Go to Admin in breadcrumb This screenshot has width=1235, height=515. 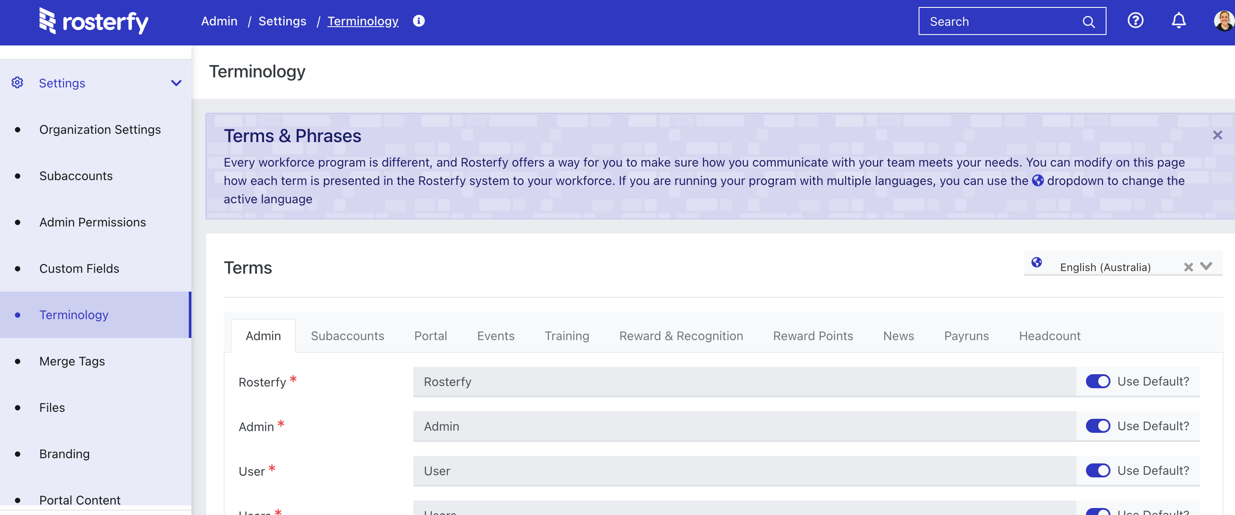point(219,21)
